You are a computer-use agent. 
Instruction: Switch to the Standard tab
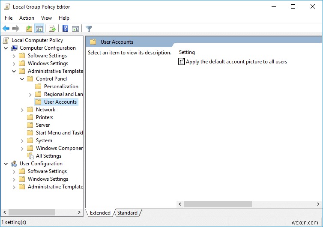click(x=127, y=212)
